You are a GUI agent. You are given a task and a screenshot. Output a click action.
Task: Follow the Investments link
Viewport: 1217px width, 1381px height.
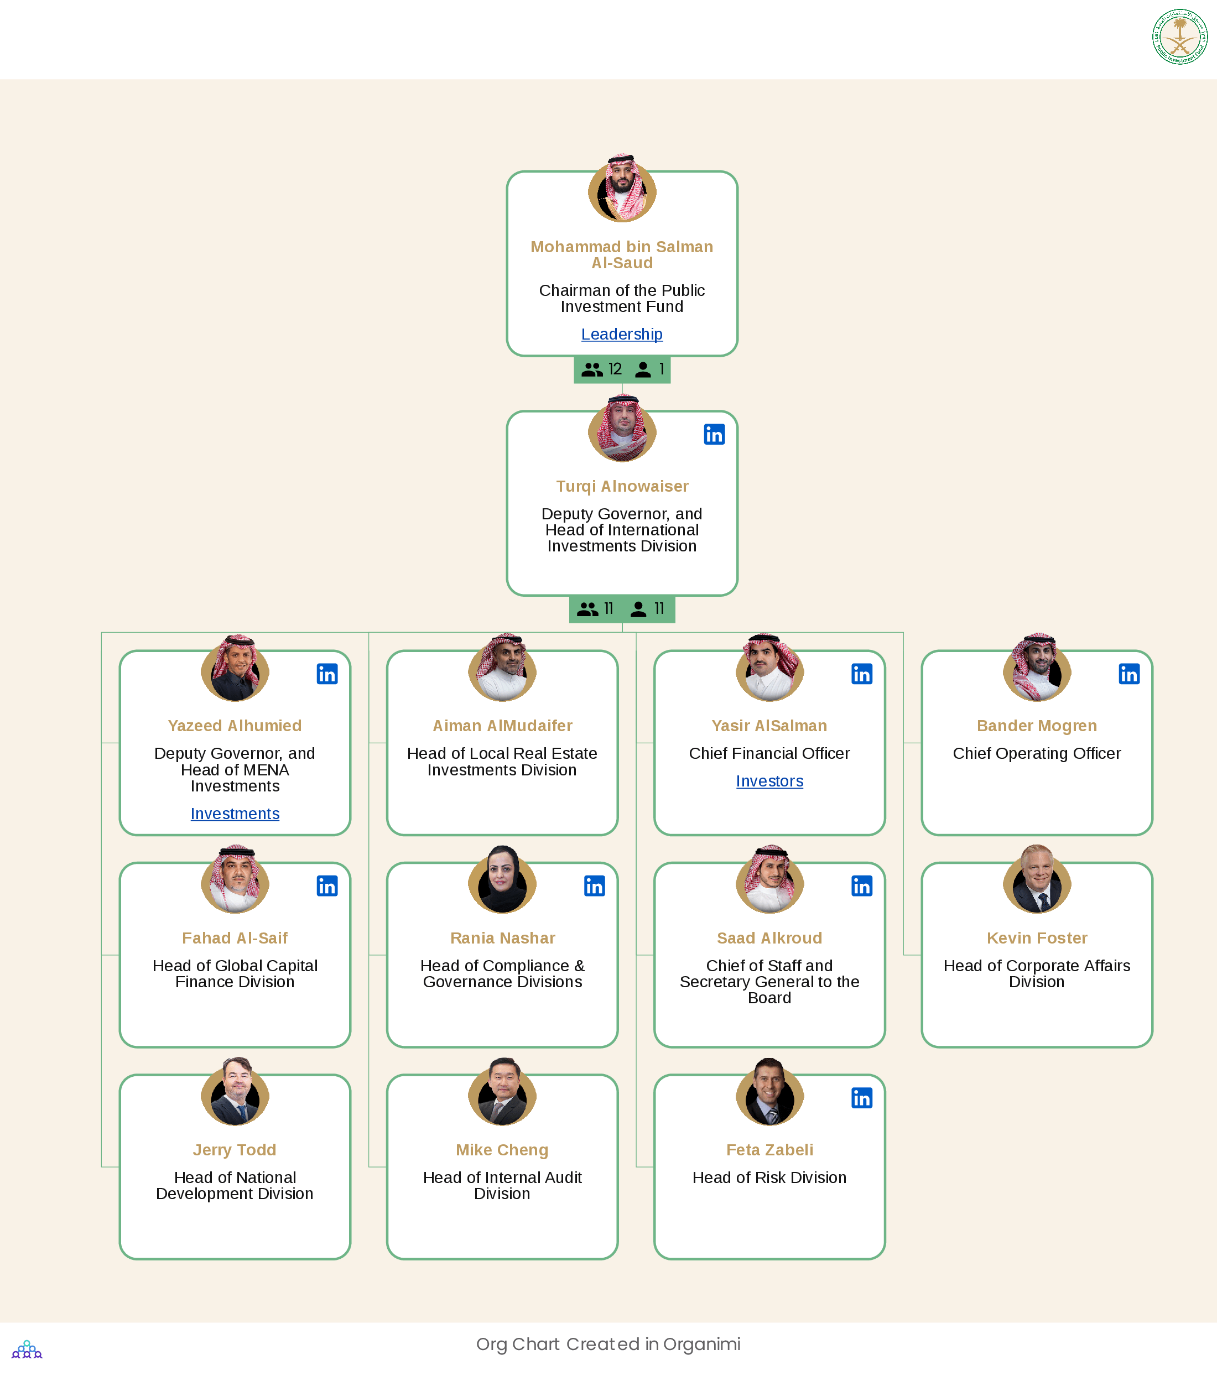[235, 814]
